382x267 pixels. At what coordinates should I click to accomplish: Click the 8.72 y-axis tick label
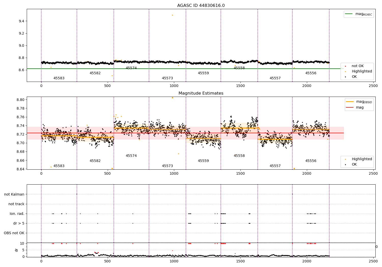pyautogui.click(x=20, y=134)
